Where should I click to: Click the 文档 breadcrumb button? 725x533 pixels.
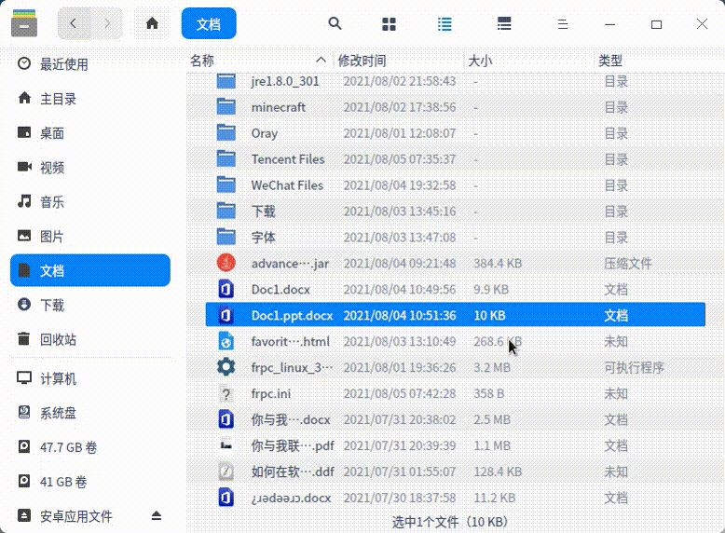click(209, 23)
